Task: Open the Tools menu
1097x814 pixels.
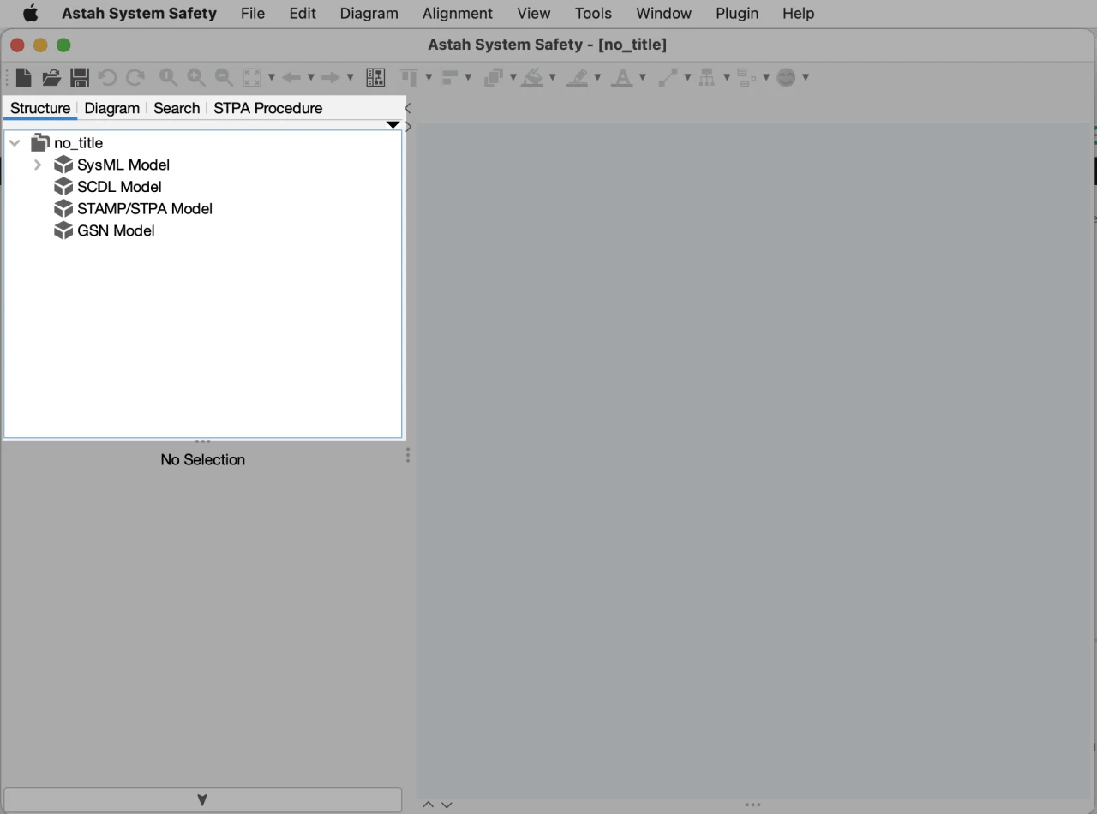Action: point(593,14)
